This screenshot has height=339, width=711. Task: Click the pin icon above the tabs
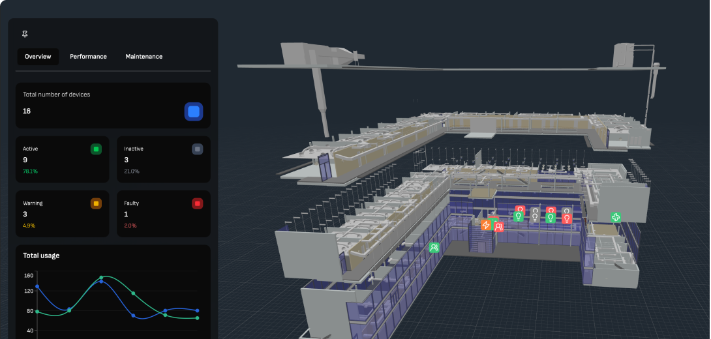coord(25,34)
